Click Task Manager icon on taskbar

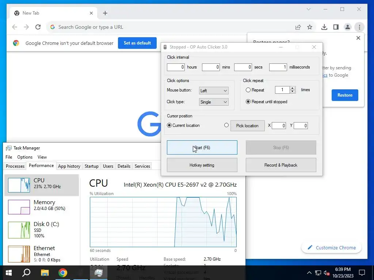click(x=99, y=273)
